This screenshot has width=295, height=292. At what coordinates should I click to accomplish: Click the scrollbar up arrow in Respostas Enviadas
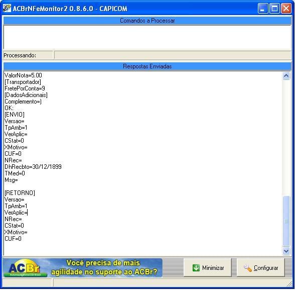[x=286, y=76]
